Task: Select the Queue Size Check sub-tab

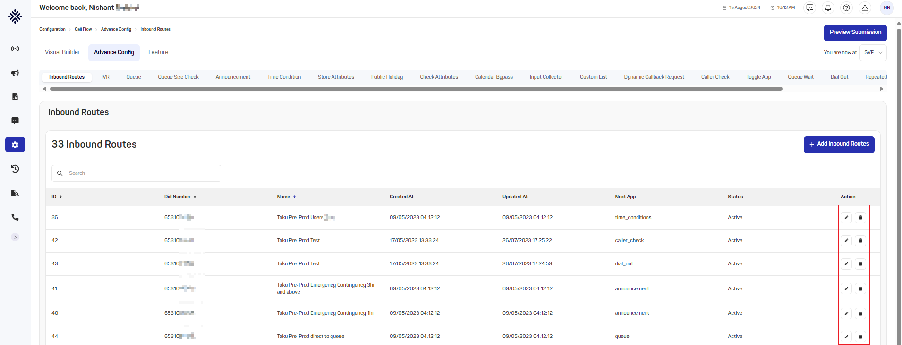Action: click(178, 77)
